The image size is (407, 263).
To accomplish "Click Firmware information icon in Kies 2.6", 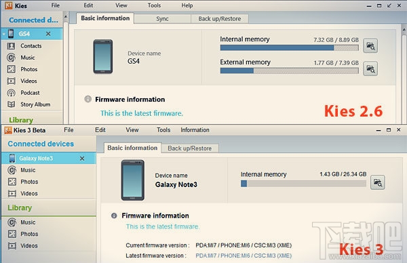I will point(88,99).
